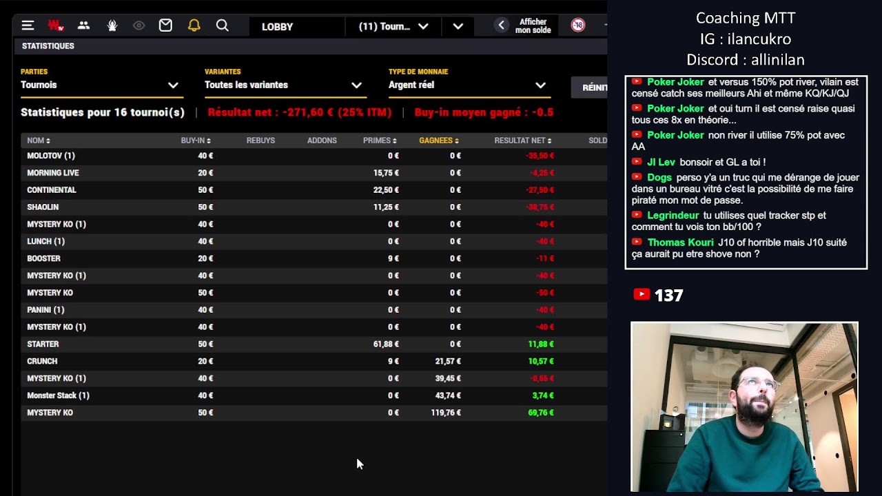Click the Dogs username in chat
Screen dimensions: 882x496
coord(659,177)
